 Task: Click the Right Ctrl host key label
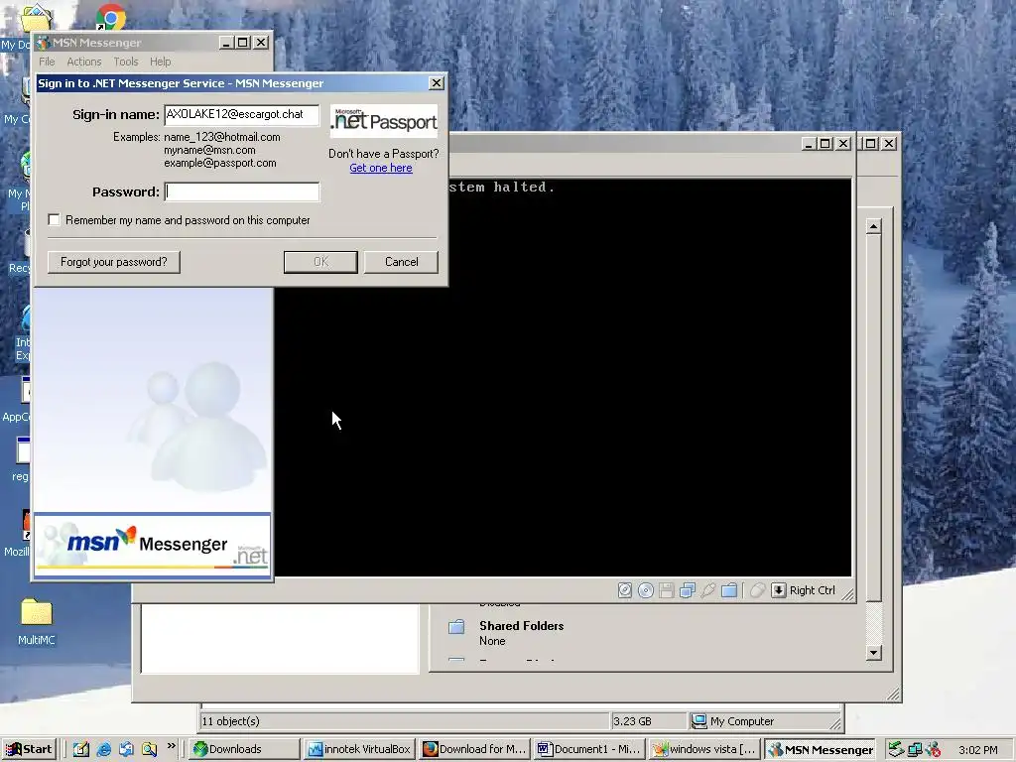(813, 590)
